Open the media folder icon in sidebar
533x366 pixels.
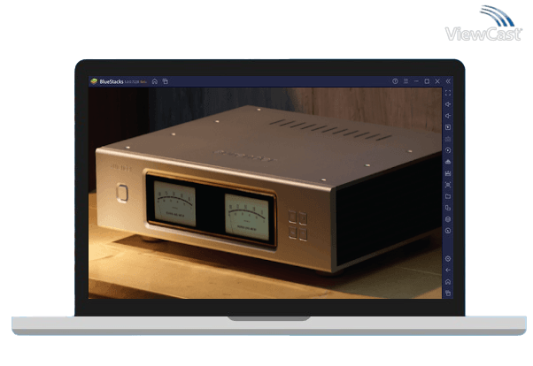click(448, 196)
